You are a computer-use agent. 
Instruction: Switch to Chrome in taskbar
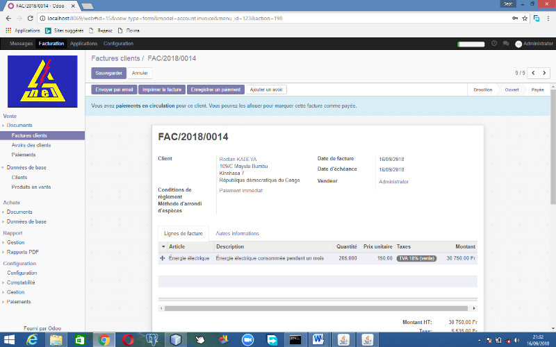pyautogui.click(x=104, y=340)
